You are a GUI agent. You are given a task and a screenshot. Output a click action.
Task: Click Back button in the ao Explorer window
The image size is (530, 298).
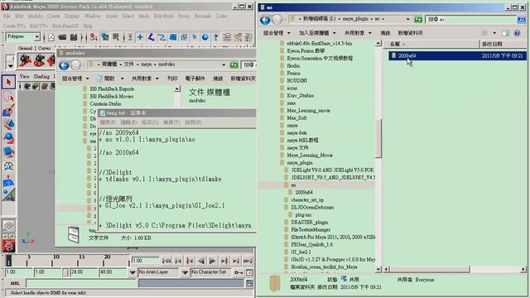[265, 20]
